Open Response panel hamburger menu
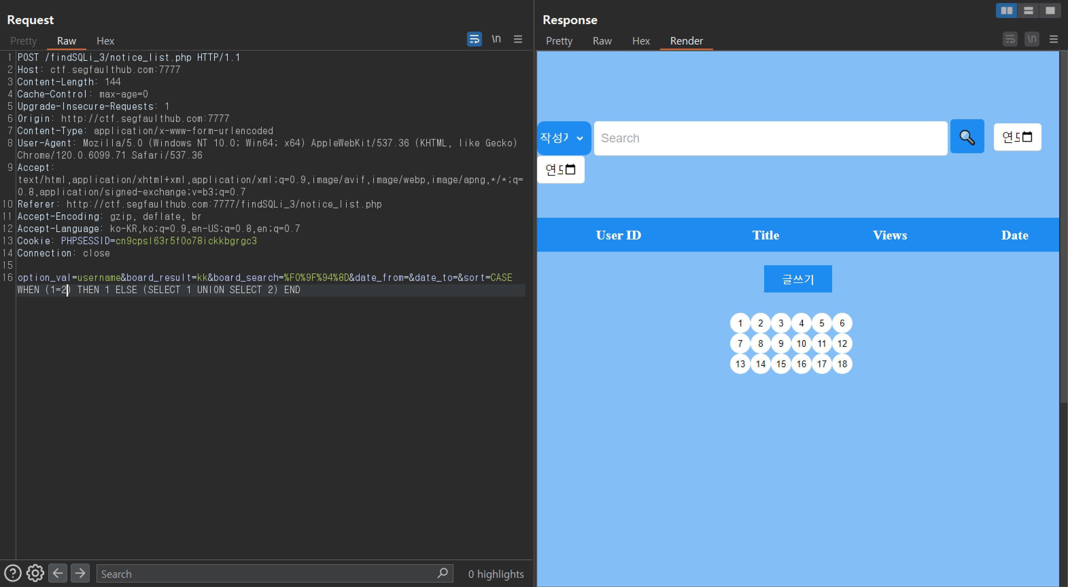1068x587 pixels. 1053,39
